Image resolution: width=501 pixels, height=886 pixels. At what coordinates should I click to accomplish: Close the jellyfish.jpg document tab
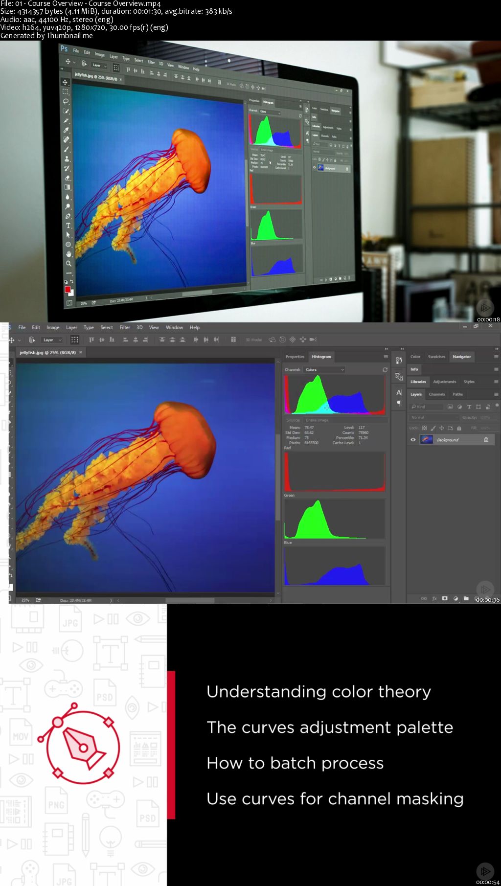coord(81,352)
